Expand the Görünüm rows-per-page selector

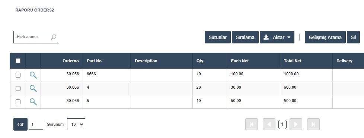[76, 124]
